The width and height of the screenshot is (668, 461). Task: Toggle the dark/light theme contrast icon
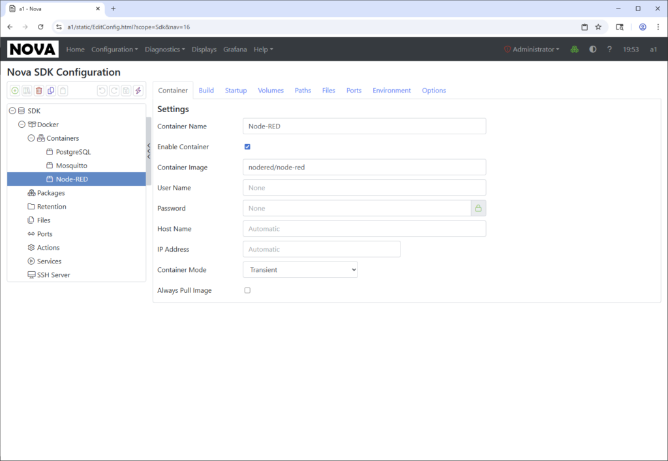pos(592,50)
